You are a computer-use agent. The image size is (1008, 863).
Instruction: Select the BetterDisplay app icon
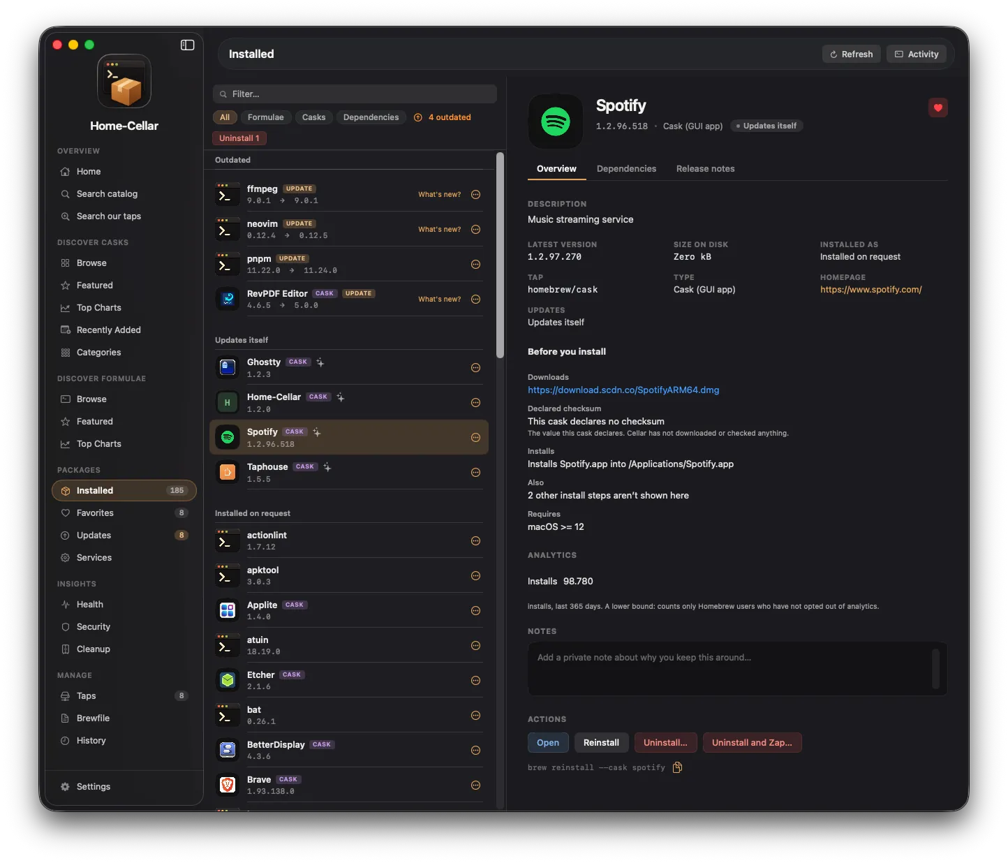click(228, 750)
